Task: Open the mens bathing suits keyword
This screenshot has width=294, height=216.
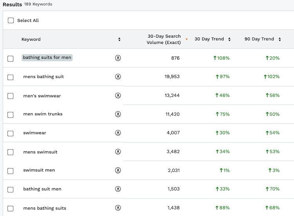Action: coord(45,208)
